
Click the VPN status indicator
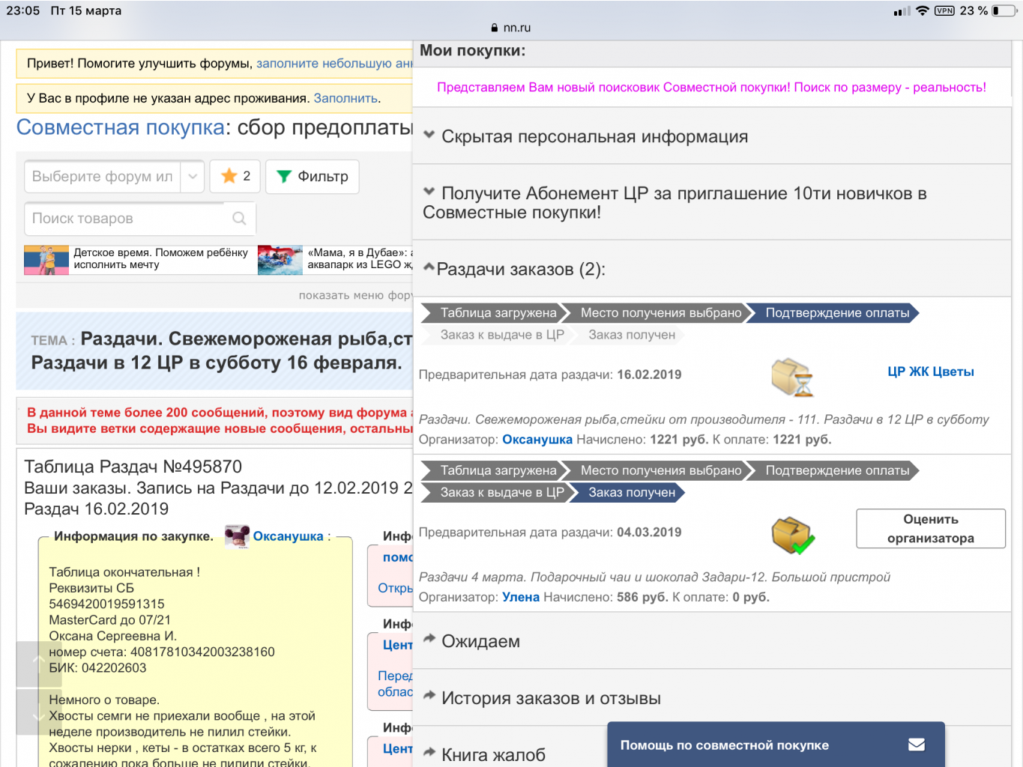point(944,10)
